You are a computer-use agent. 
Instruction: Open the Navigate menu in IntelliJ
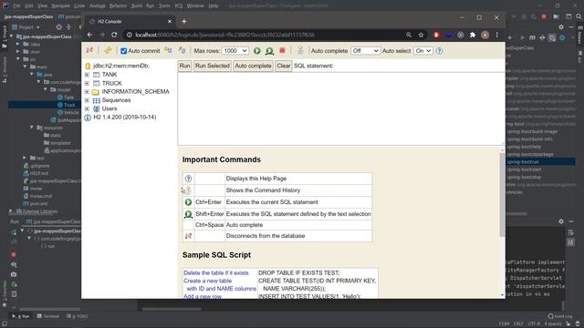(x=61, y=6)
